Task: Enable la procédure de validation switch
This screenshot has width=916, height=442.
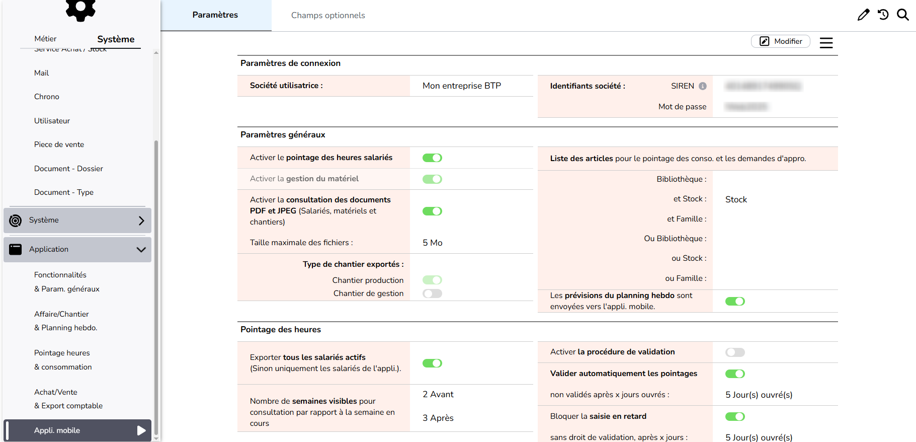Action: tap(735, 352)
